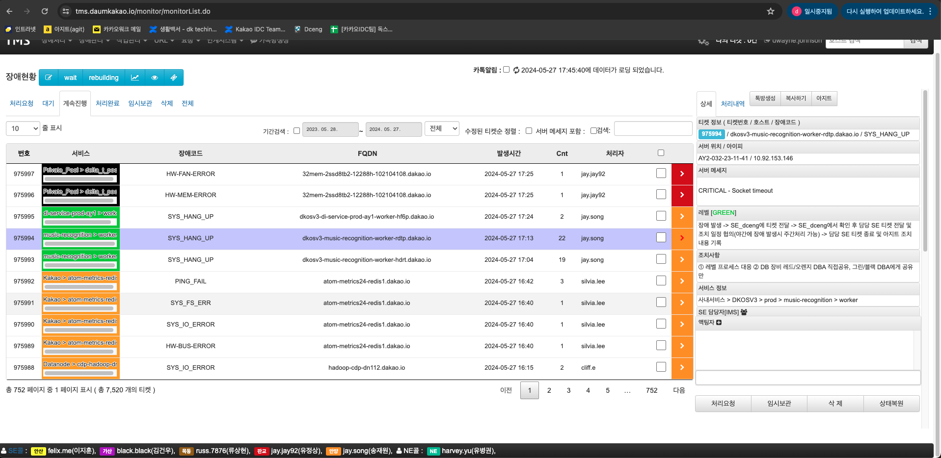Viewport: 941px width, 458px height.
Task: Click the eye view icon in blue toolbar
Action: [x=155, y=77]
